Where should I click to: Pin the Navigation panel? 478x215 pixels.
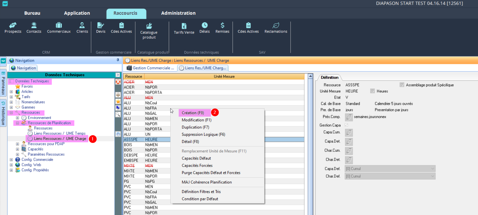click(x=118, y=60)
